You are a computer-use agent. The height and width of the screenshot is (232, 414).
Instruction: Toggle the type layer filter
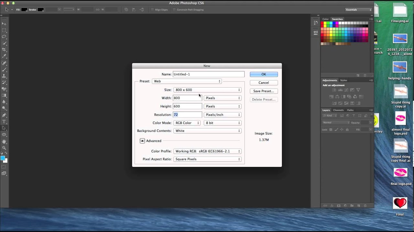354,116
